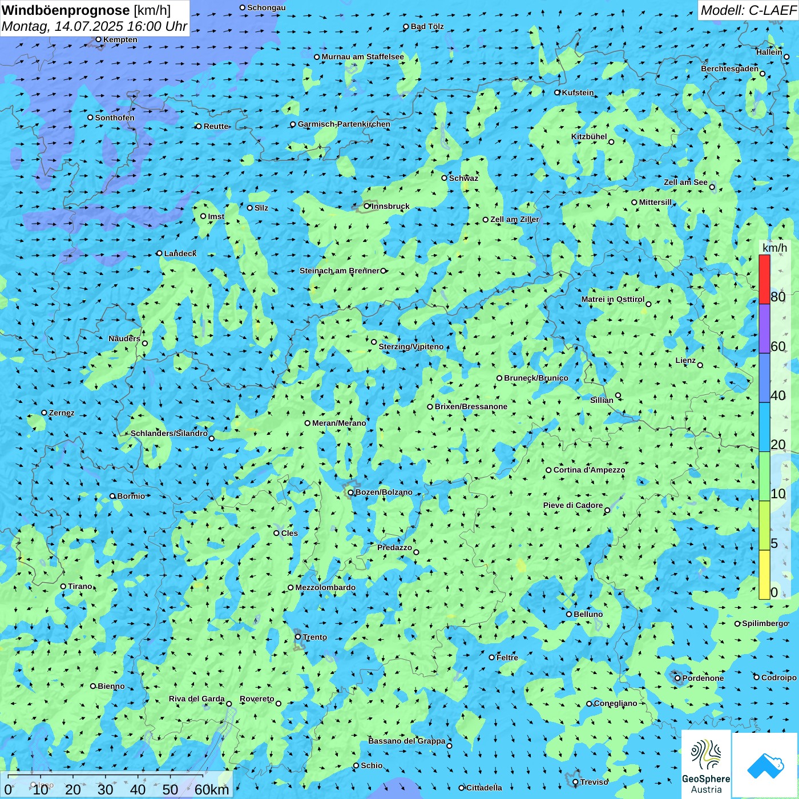Click the purple 60 km/h legend segment

point(764,329)
